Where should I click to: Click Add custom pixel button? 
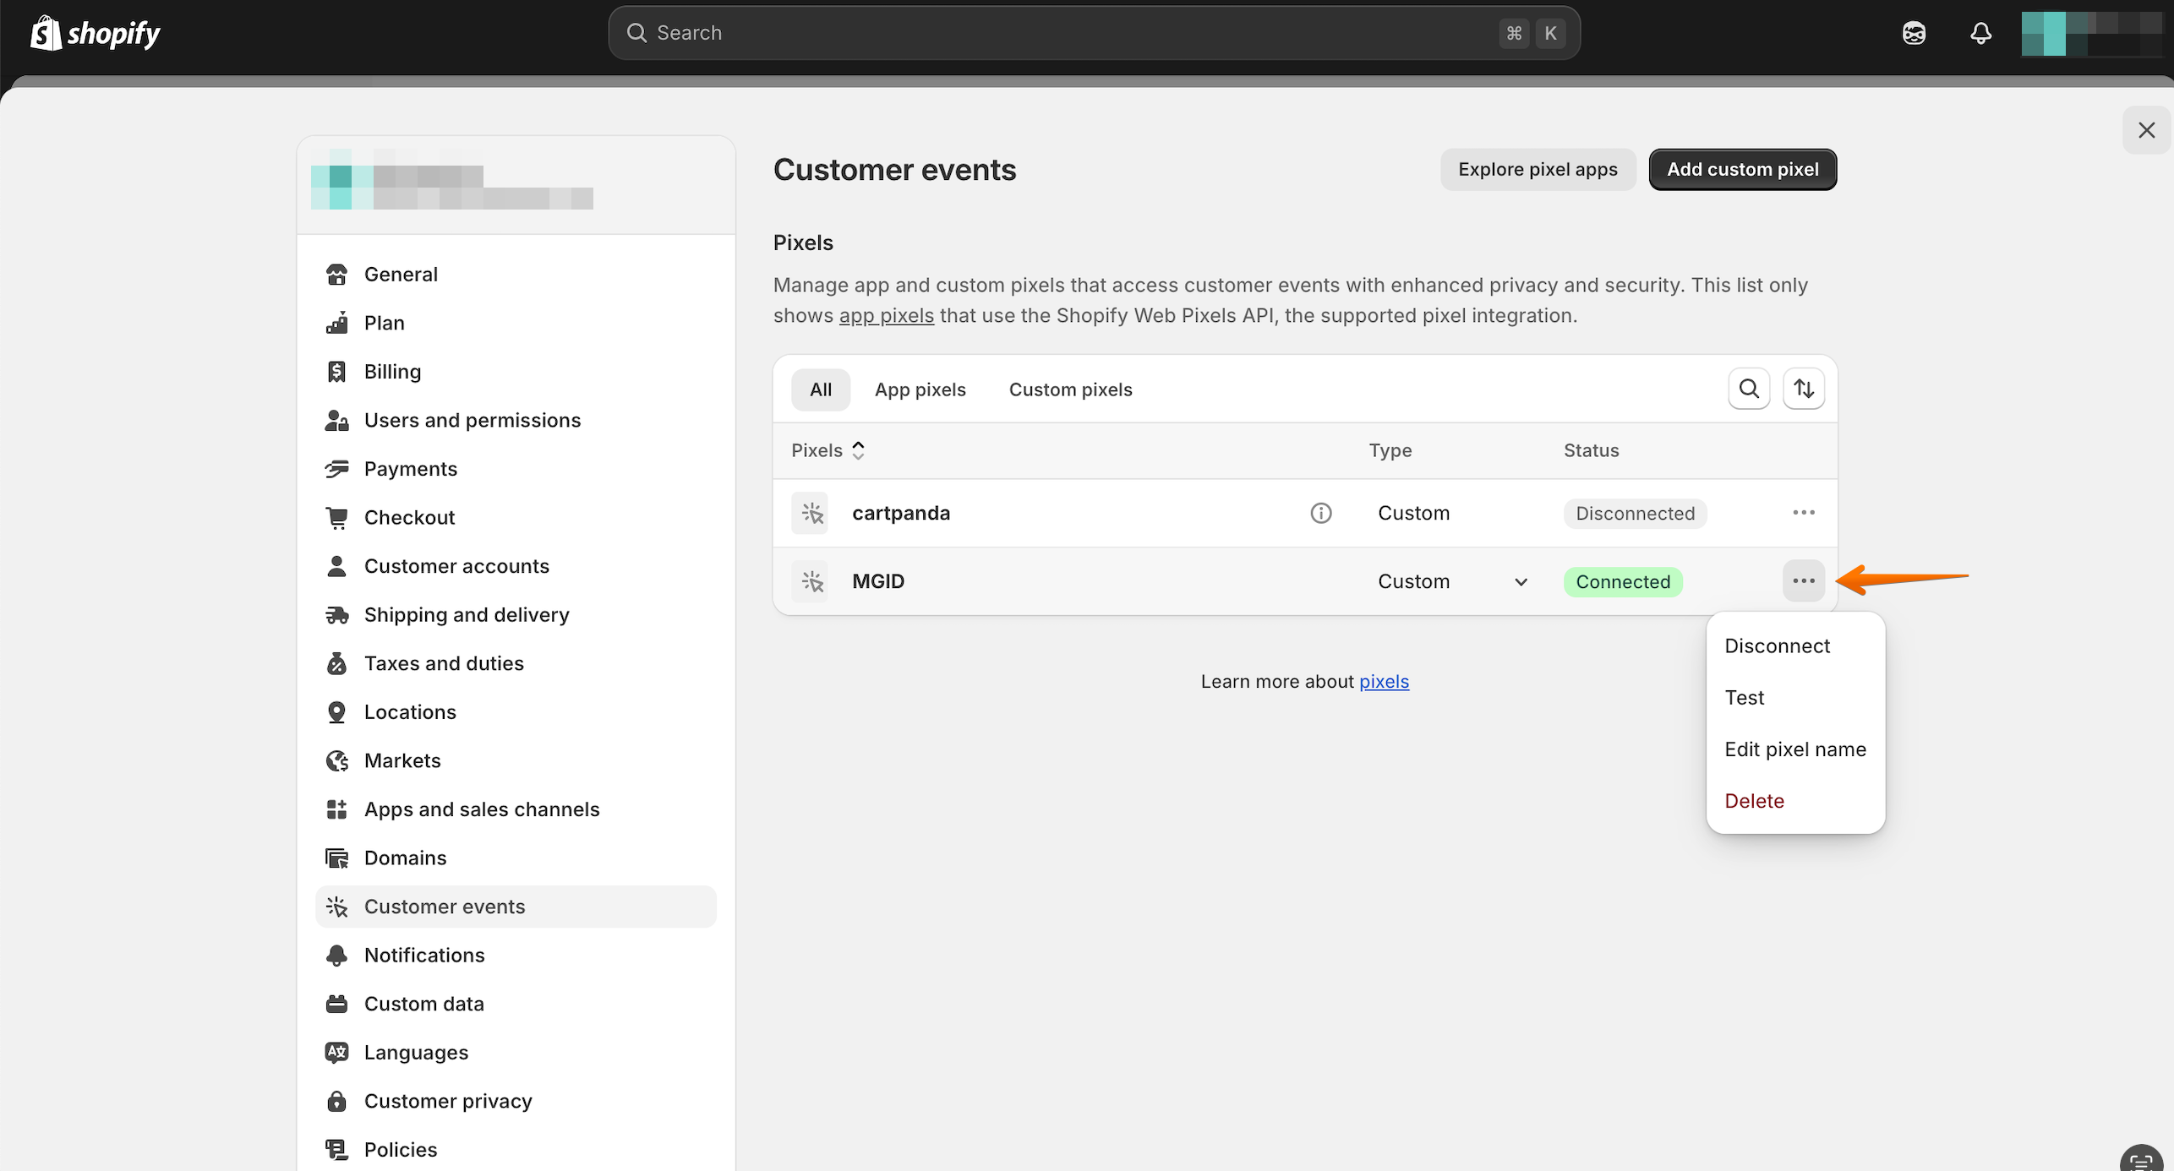1742,169
